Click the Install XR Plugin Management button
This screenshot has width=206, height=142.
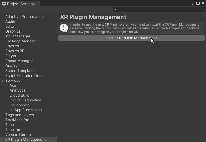pos(131,38)
